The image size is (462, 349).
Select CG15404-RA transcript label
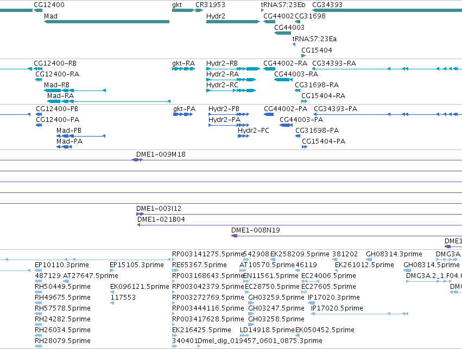coord(323,96)
